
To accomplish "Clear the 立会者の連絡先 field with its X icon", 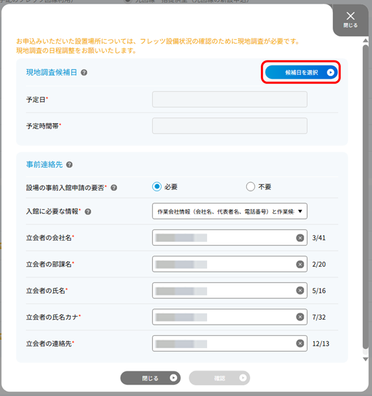I will (x=300, y=343).
